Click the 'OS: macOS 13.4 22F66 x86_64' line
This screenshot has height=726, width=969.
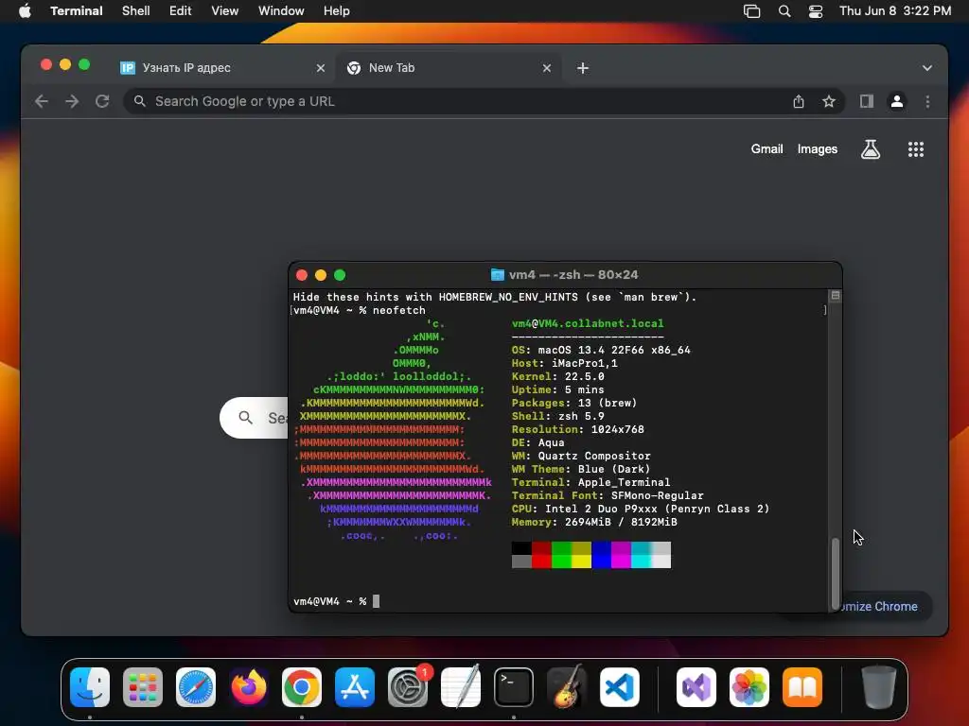[601, 350]
